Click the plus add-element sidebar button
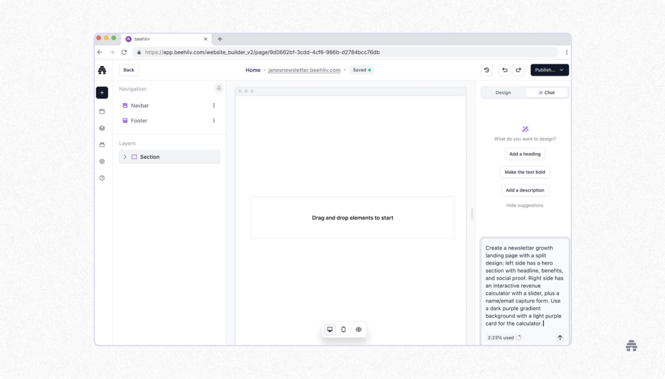665x379 pixels. coord(102,93)
